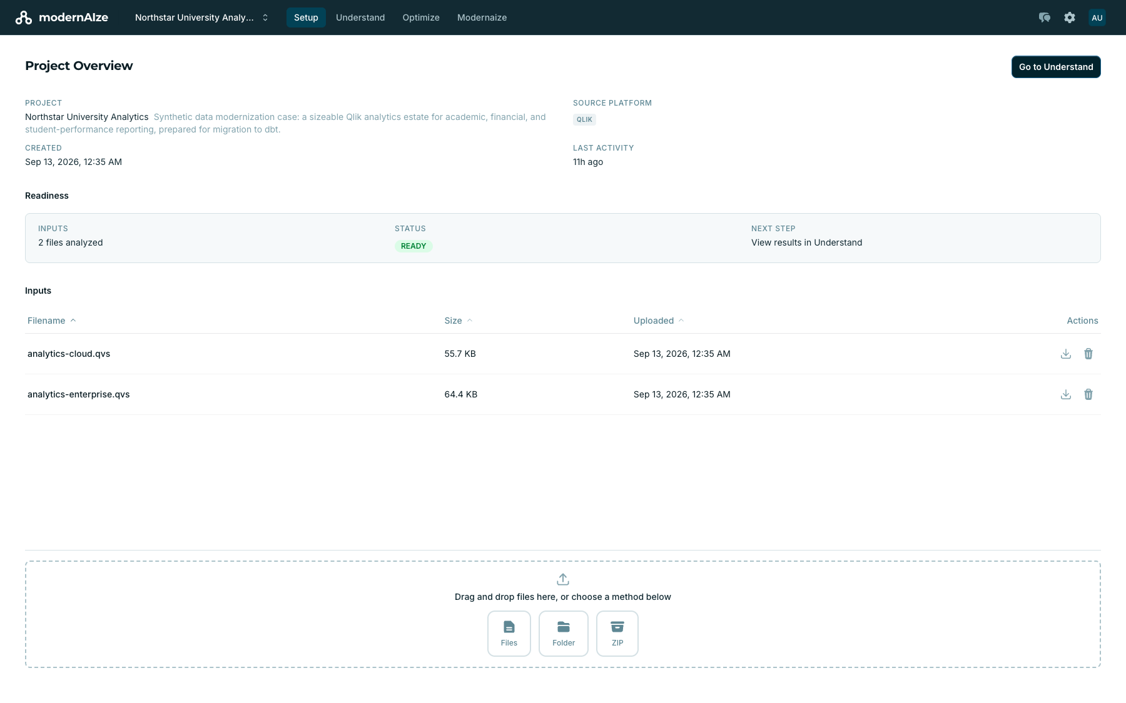Click the modernAIze logo icon
1126x703 pixels.
tap(24, 17)
